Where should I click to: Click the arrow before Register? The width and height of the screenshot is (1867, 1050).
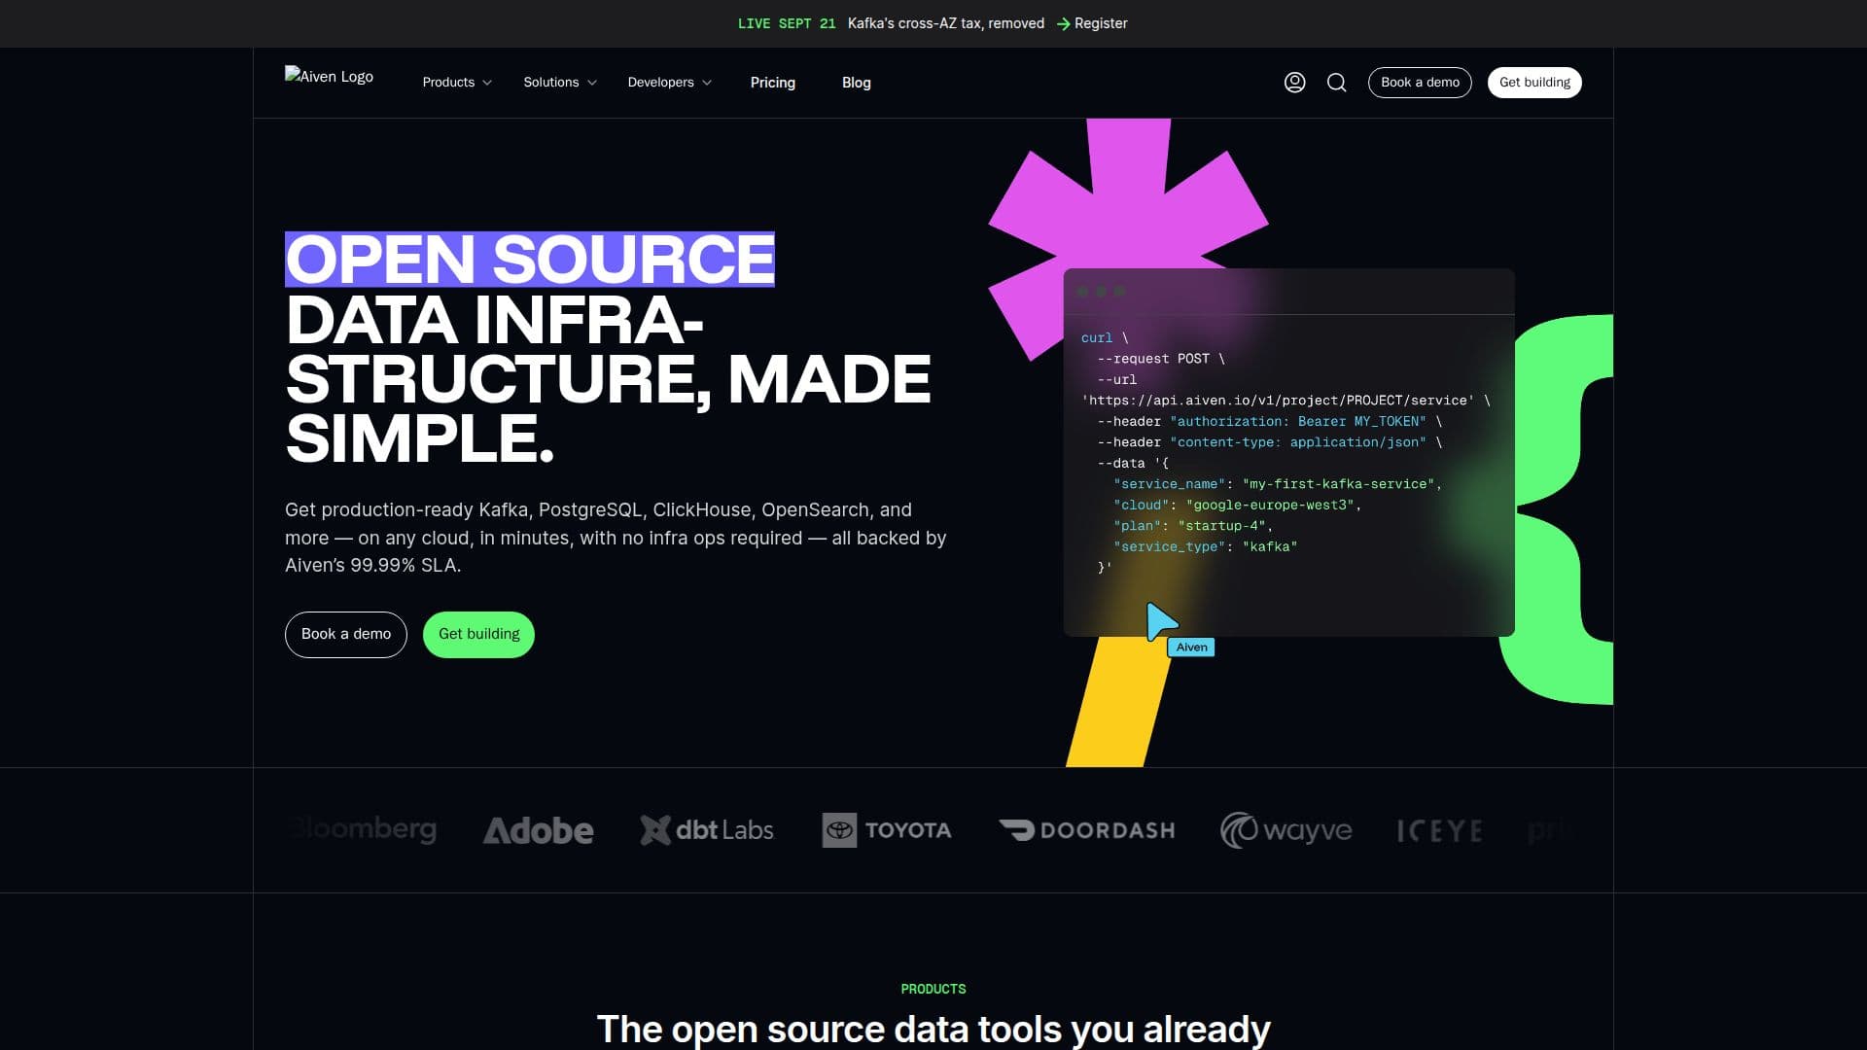pos(1063,23)
